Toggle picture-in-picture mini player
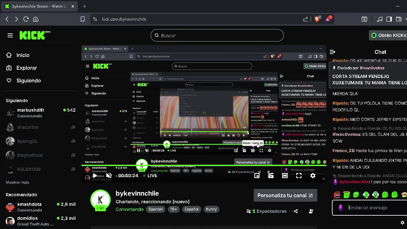Image resolution: width=407 pixels, height=229 pixels. point(257,176)
